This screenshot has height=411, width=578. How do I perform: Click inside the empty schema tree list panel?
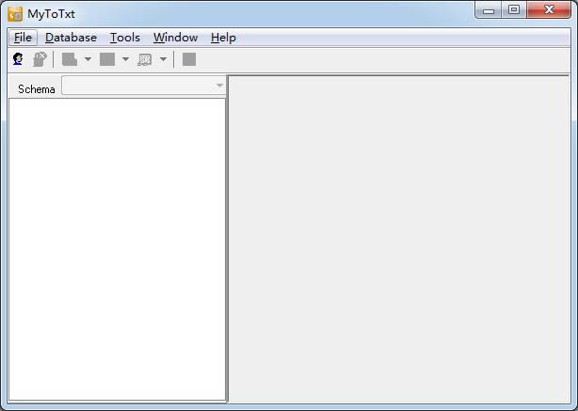click(x=118, y=249)
